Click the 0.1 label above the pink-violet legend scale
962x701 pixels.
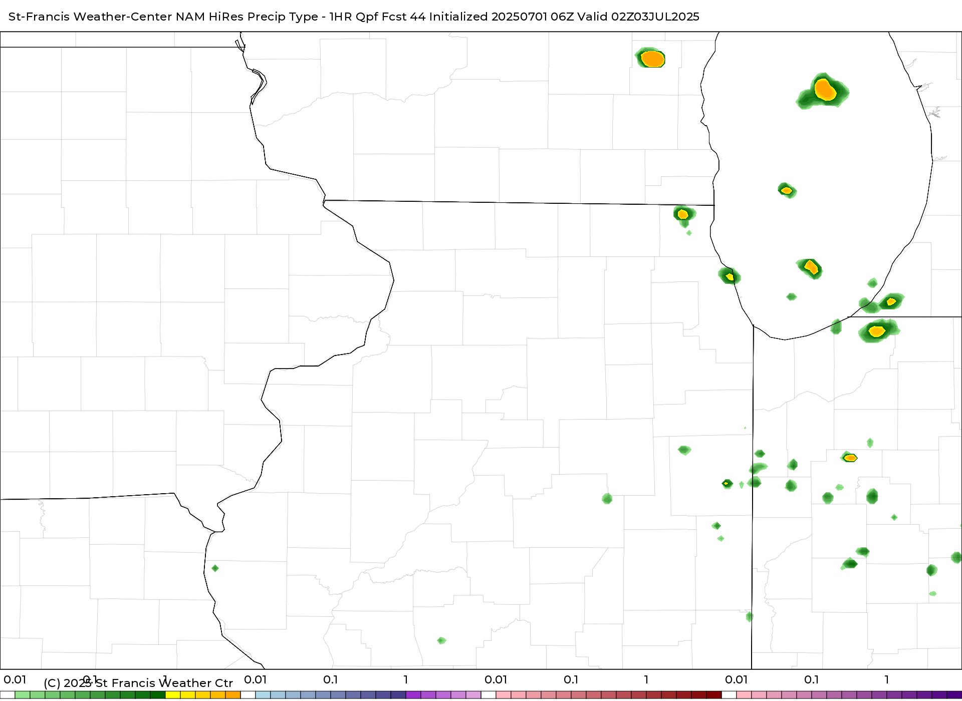click(x=811, y=679)
